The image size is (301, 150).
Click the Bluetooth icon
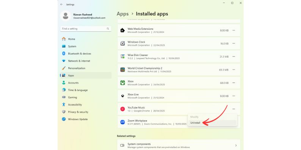[x=64, y=54]
